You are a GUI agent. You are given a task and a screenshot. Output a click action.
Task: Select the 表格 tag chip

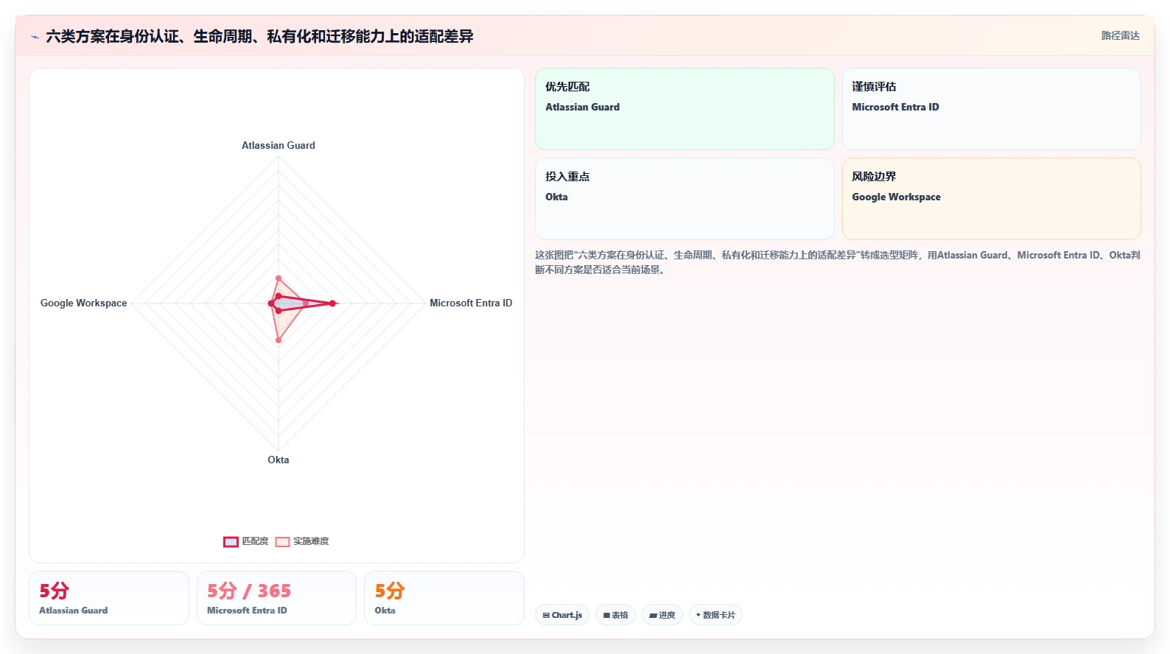point(615,615)
